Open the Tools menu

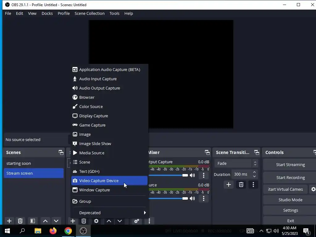[114, 13]
